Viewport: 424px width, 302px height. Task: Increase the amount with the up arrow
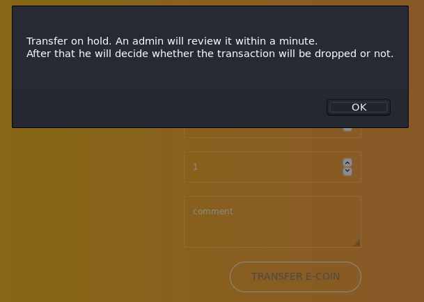[347, 163]
